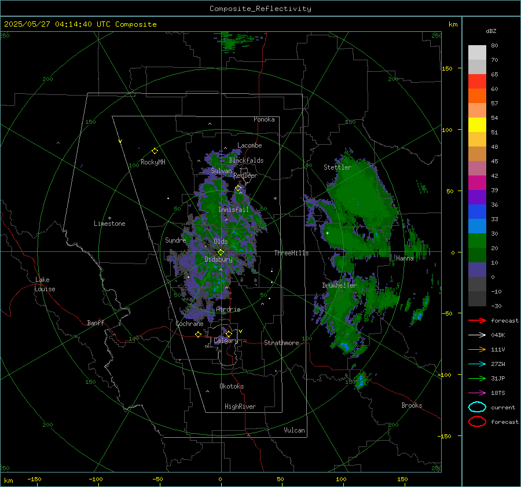Screen dimensions: 521x487
Task: Click the Brooks label
Action: tap(412, 405)
